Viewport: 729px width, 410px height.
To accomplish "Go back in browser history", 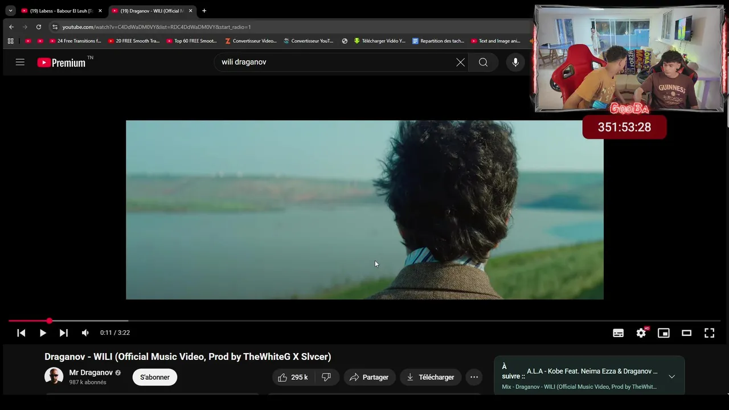I will 11,27.
